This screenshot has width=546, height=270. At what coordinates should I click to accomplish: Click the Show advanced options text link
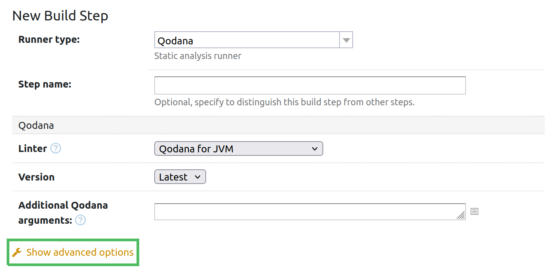79,252
